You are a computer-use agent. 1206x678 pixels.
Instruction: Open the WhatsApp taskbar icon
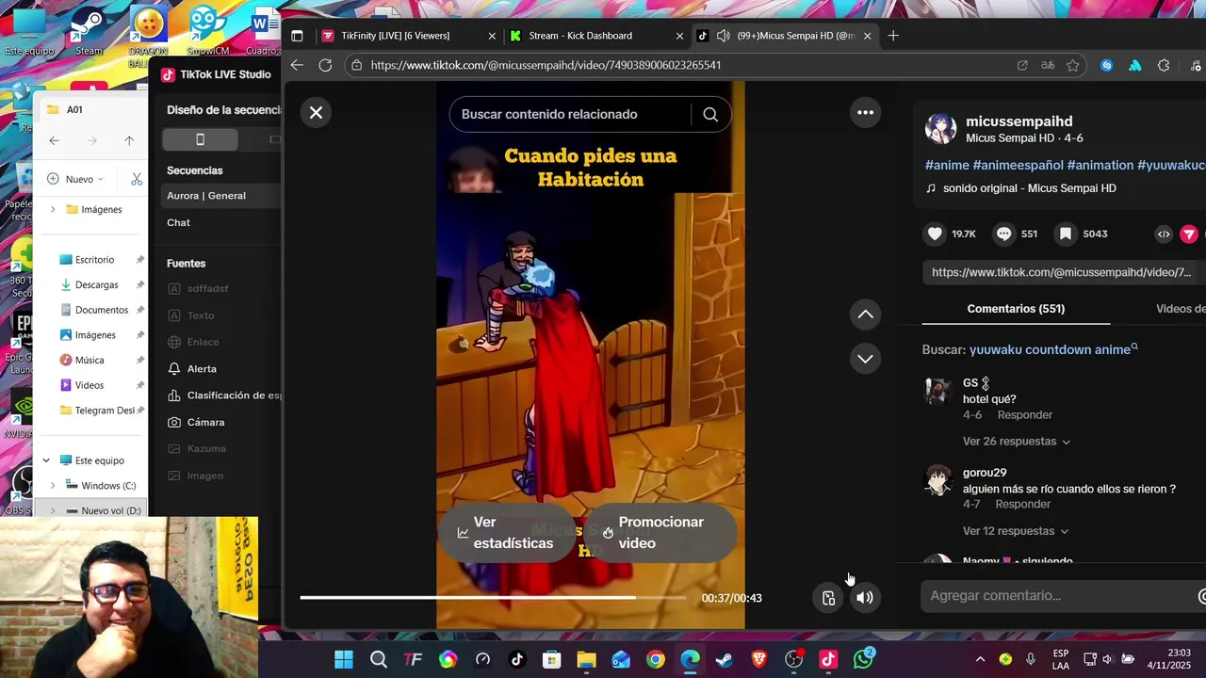(864, 660)
